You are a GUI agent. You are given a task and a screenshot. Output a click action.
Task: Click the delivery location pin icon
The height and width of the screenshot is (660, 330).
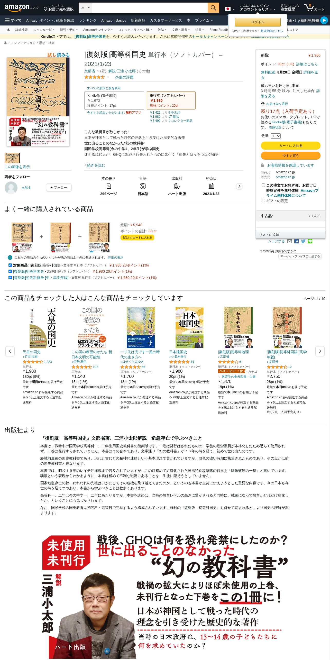pyautogui.click(x=45, y=9)
